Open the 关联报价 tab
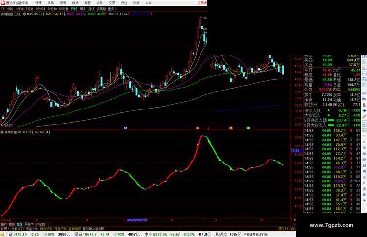 click(17, 229)
